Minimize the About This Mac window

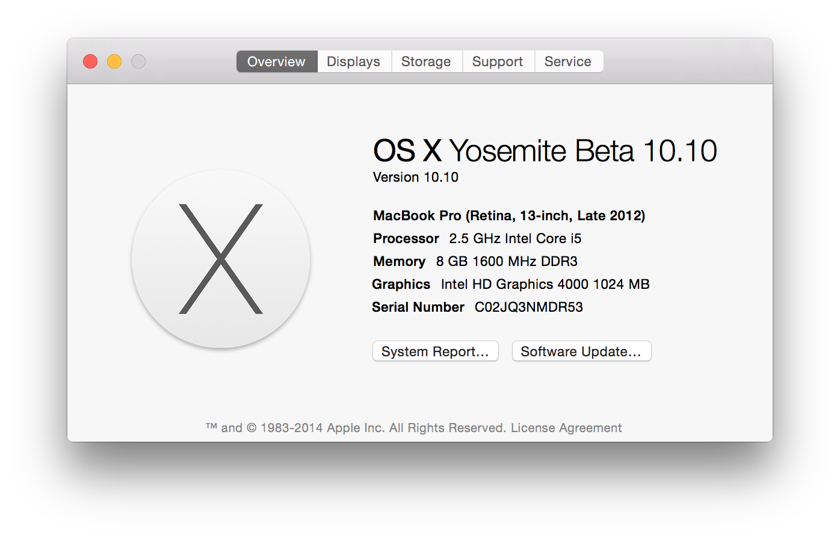pos(114,61)
